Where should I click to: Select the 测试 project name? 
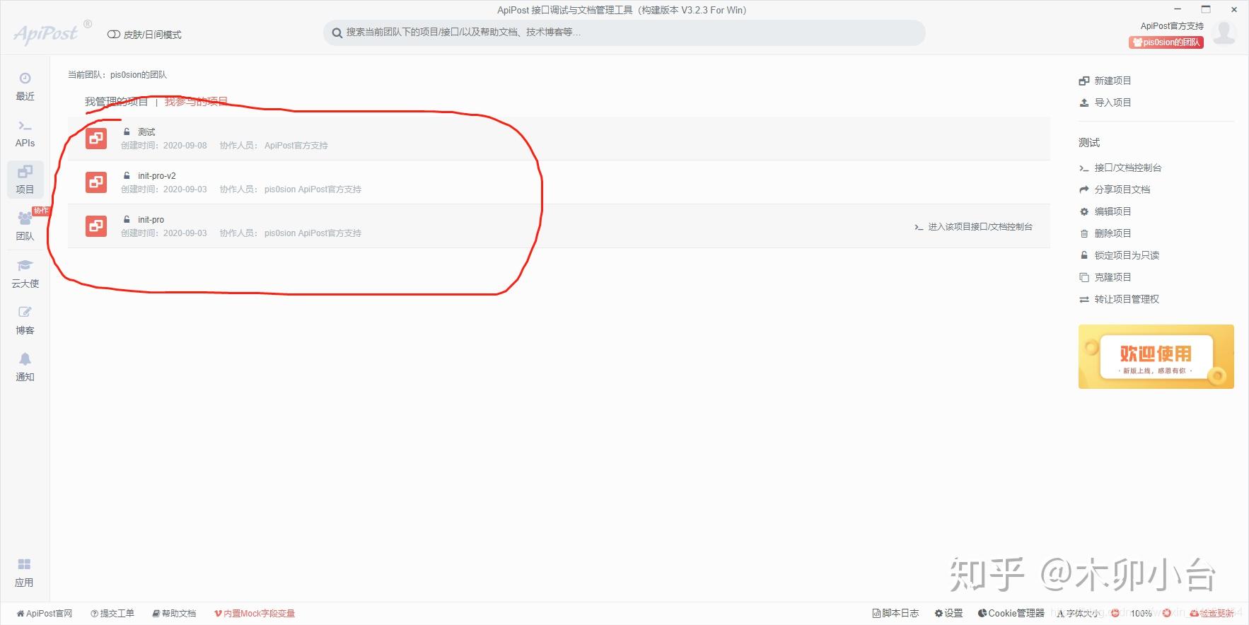[146, 132]
